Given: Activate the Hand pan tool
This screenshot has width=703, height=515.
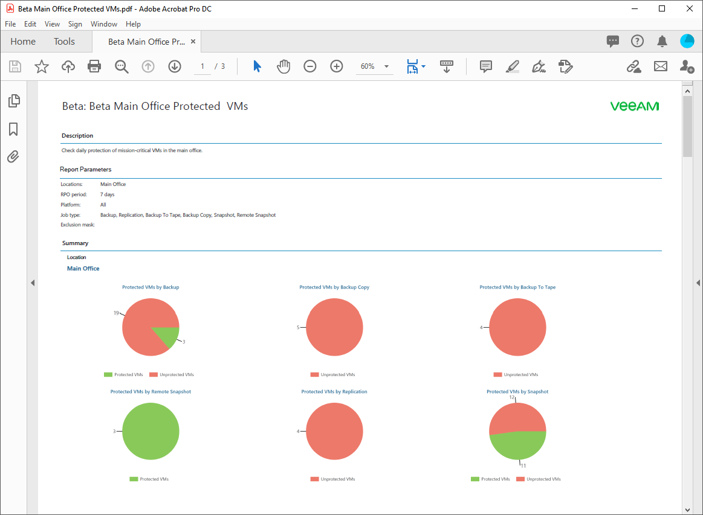Looking at the screenshot, I should tap(283, 67).
